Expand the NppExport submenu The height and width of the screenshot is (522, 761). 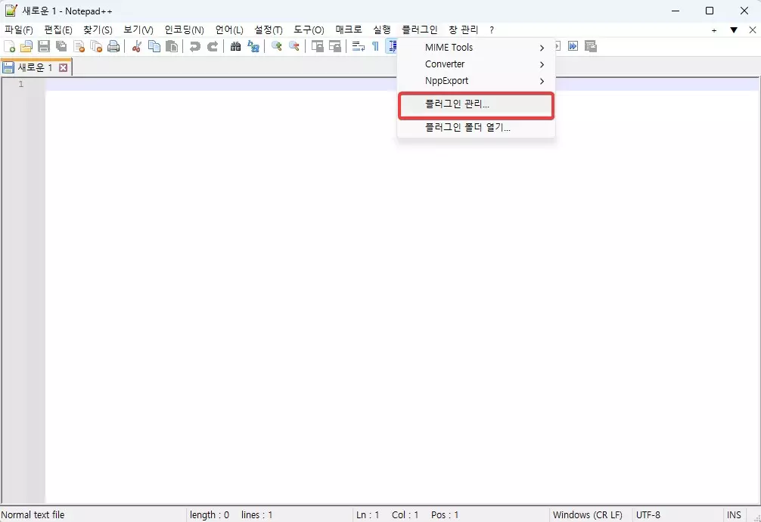[x=476, y=81]
